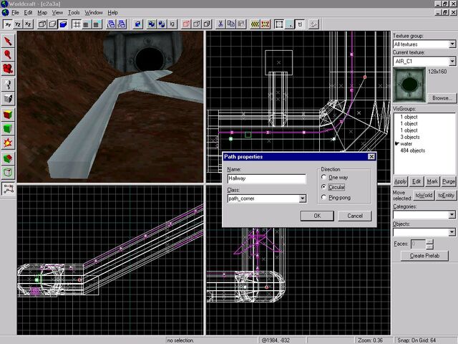458x344 pixels.
Task: Select the green Apply current texture tool
Action: point(8,128)
